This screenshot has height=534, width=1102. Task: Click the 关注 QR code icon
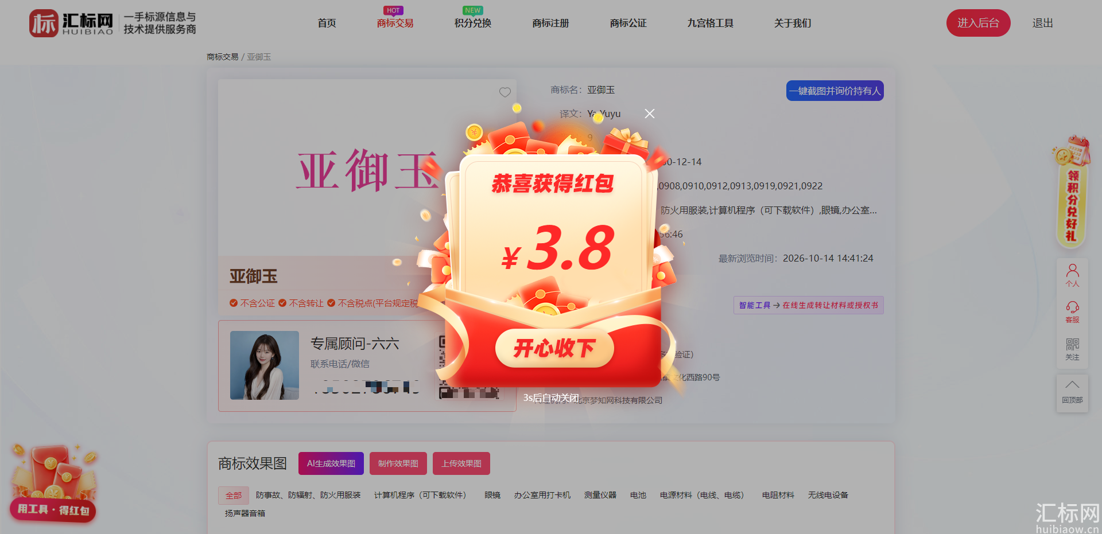pyautogui.click(x=1072, y=349)
